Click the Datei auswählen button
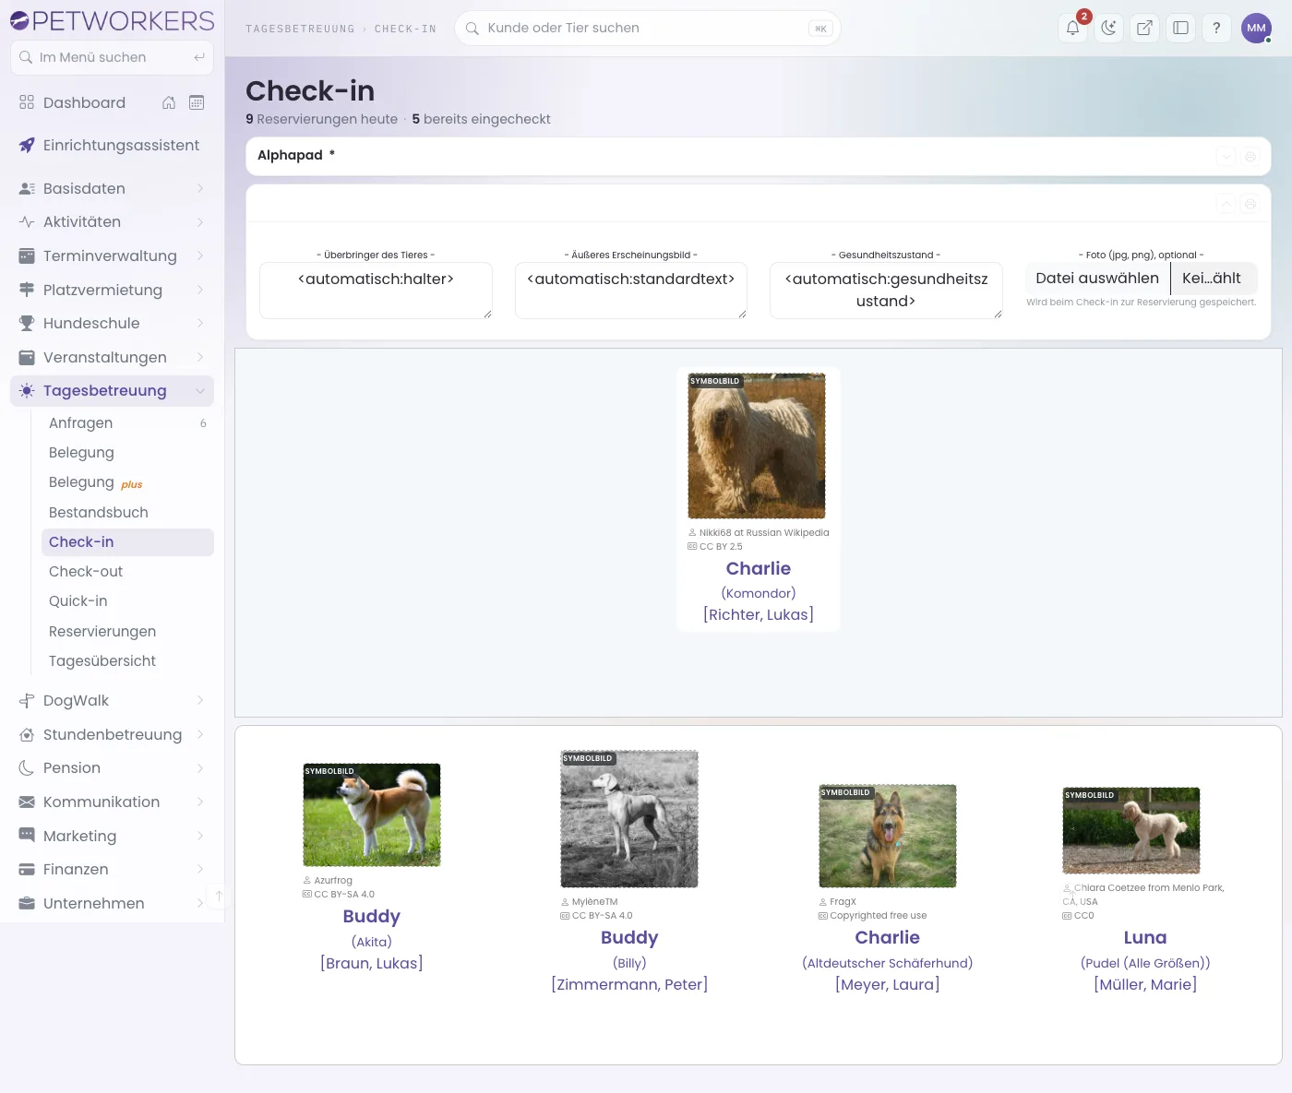 (x=1097, y=279)
